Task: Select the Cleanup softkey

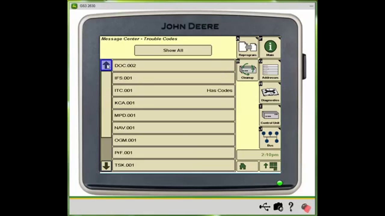Action: click(247, 70)
